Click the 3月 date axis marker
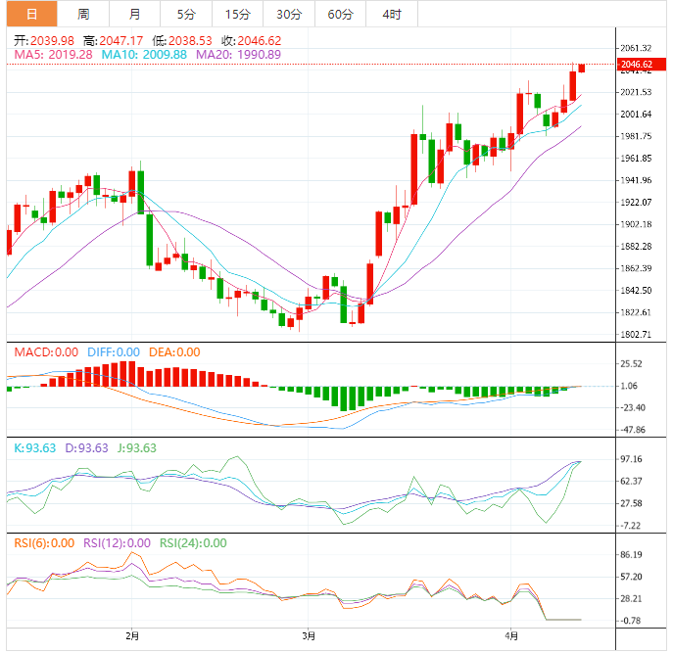This screenshot has height=653, width=673. click(309, 636)
